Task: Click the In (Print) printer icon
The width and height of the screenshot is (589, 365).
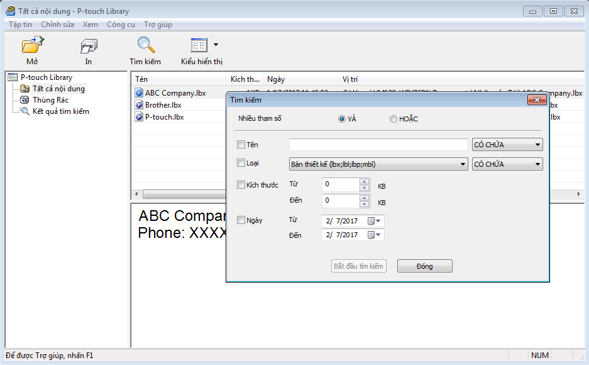Action: coord(89,47)
